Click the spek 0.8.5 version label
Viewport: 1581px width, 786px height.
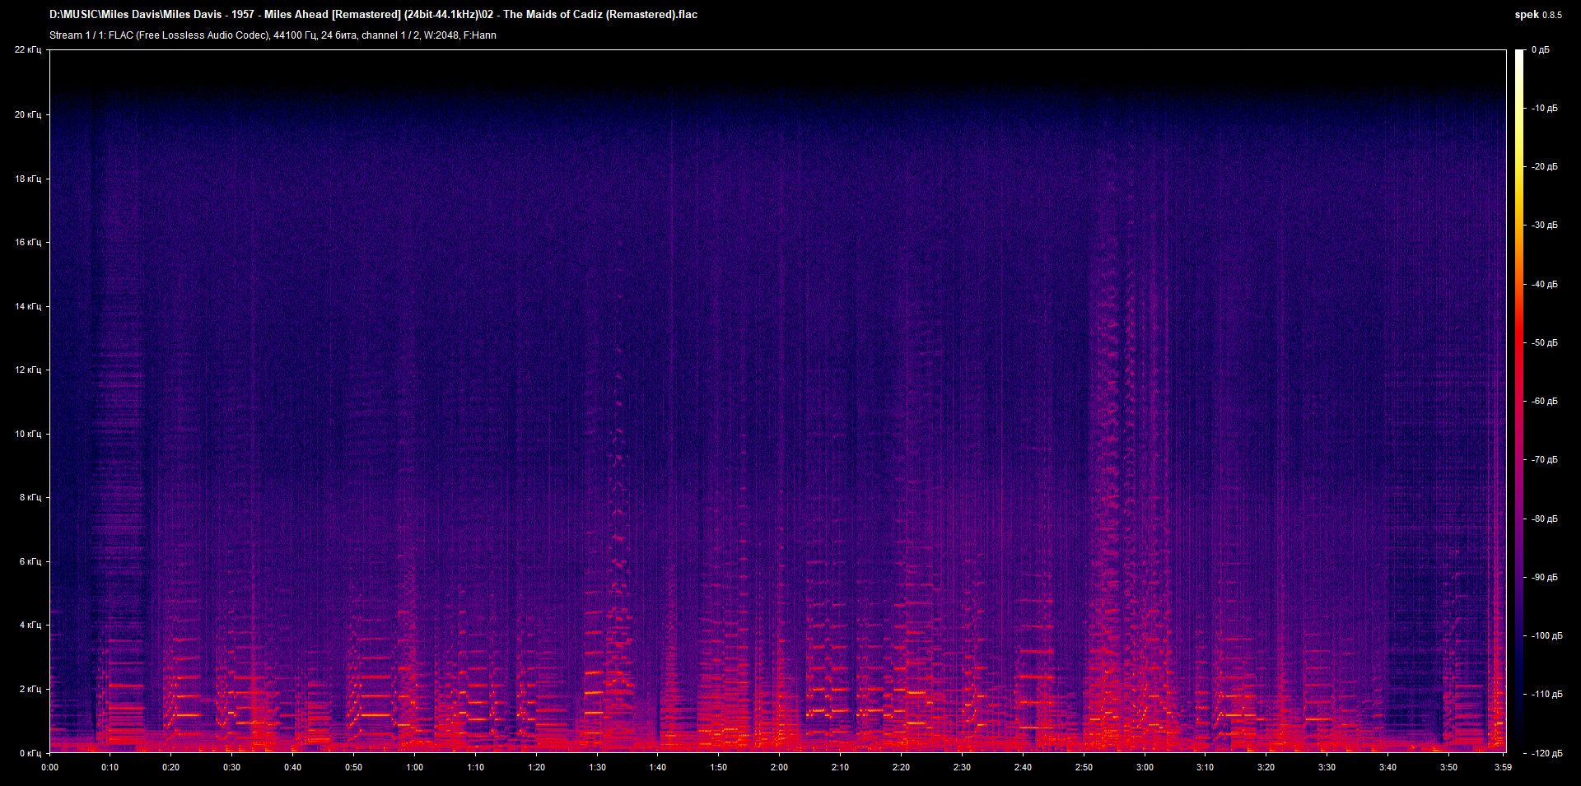(1538, 14)
